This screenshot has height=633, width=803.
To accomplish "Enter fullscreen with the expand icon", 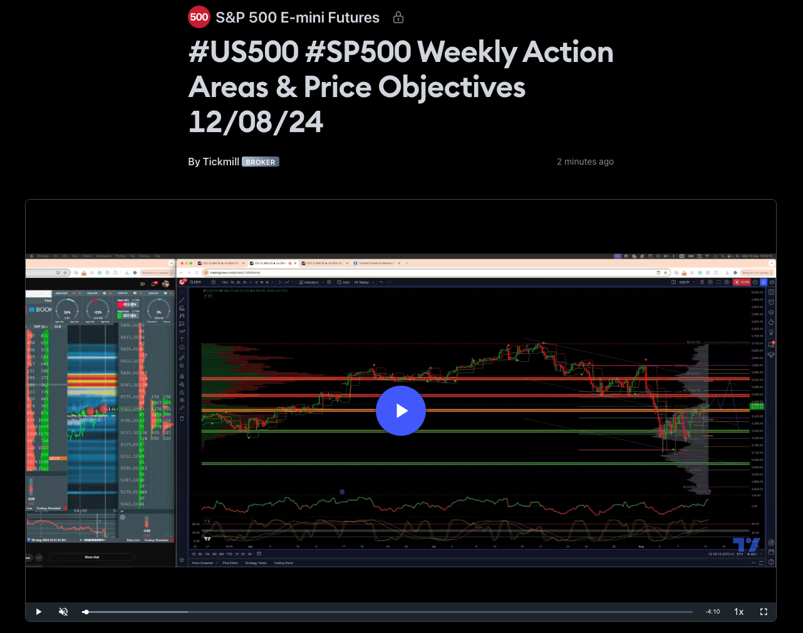I will [x=764, y=612].
